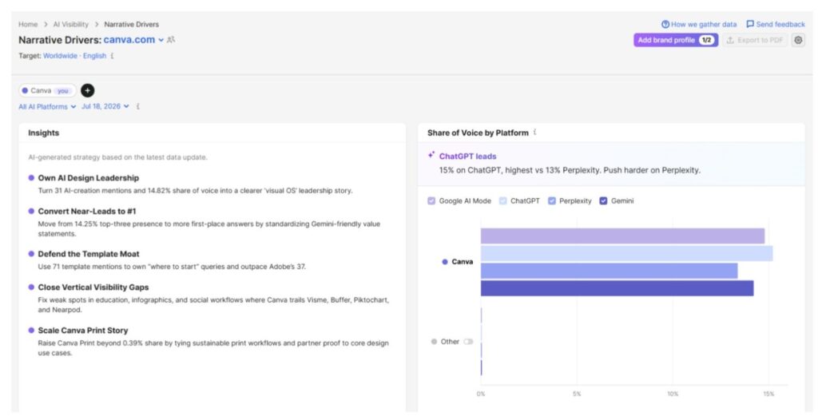Click Convert Near-Leads to #1 insight
This screenshot has height=416, width=818.
86,211
